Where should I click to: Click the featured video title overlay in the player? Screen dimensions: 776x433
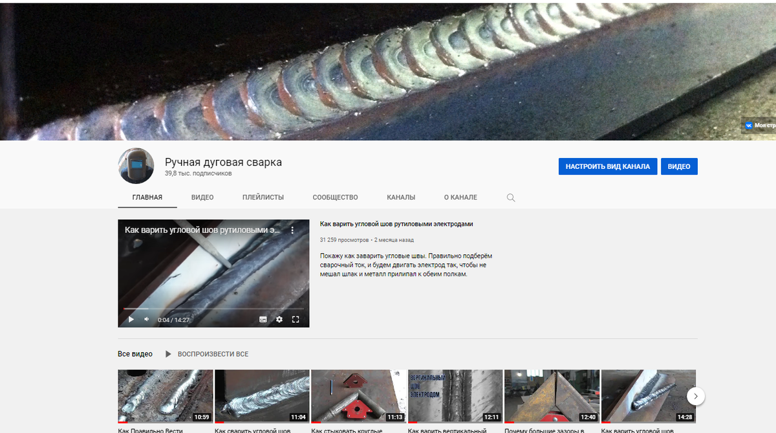click(x=202, y=230)
